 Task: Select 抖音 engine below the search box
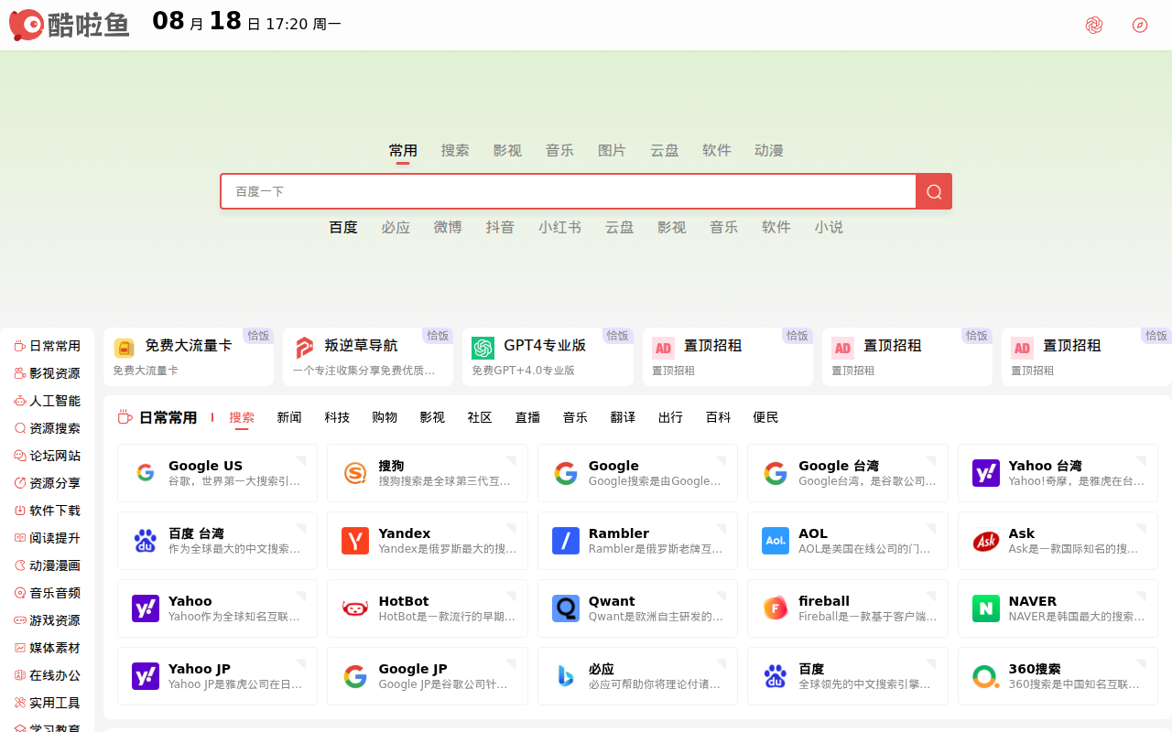(x=500, y=227)
